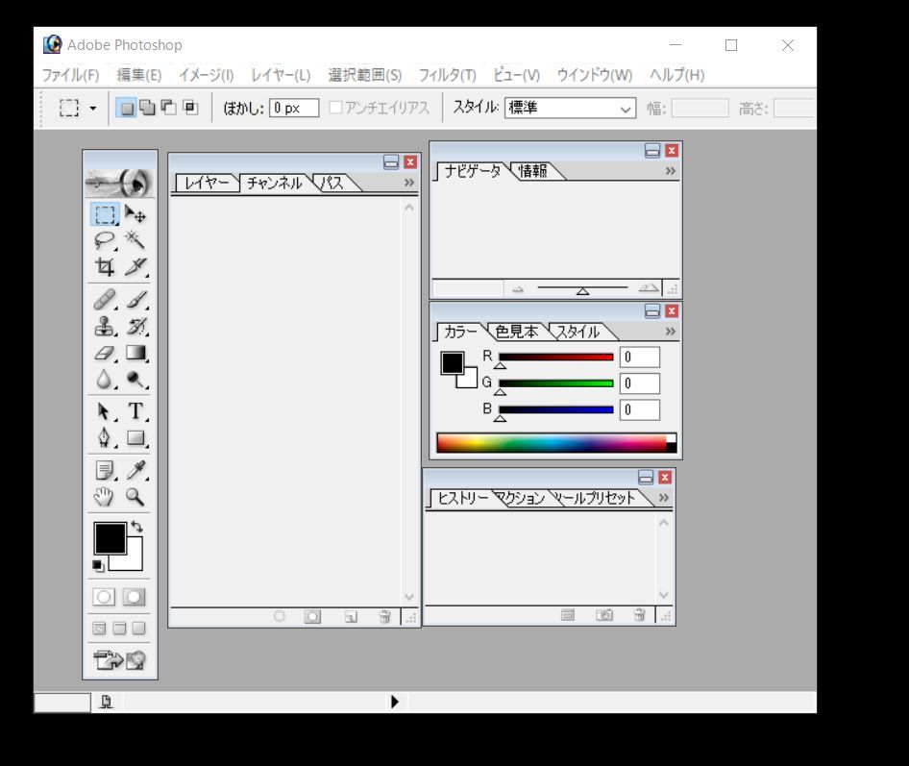Switch to the 色見本 tab

pyautogui.click(x=517, y=332)
